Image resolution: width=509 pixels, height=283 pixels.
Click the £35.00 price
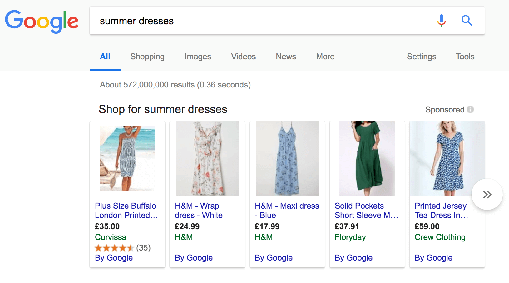point(107,226)
